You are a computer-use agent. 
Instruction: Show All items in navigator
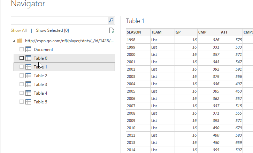tap(19, 31)
